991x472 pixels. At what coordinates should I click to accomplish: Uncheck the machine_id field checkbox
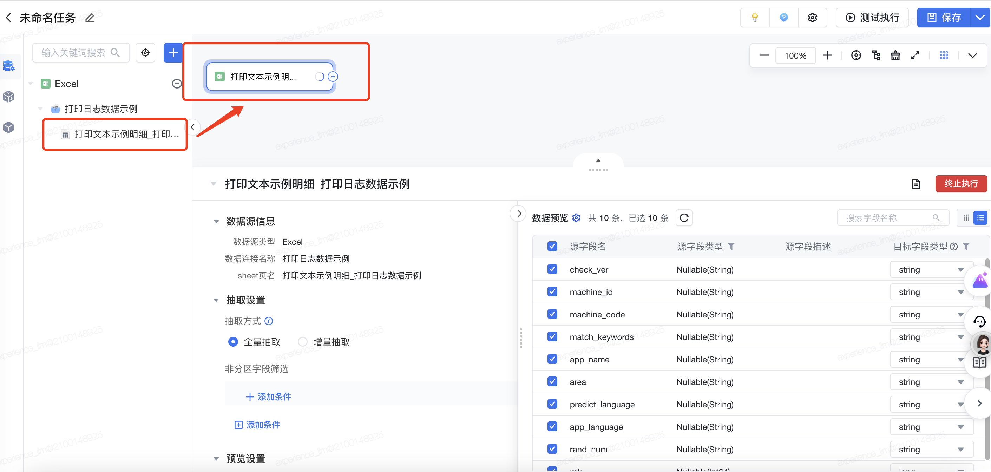point(552,291)
